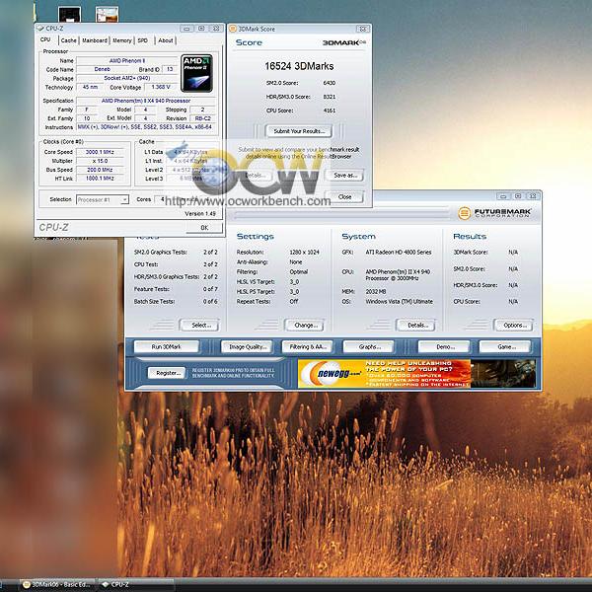
Task: Click the Instructions MMX SSE list field
Action: [x=145, y=127]
